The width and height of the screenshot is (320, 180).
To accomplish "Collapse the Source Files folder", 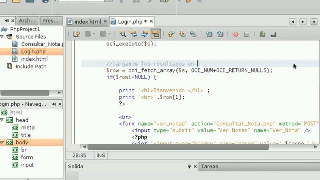I will [2, 36].
